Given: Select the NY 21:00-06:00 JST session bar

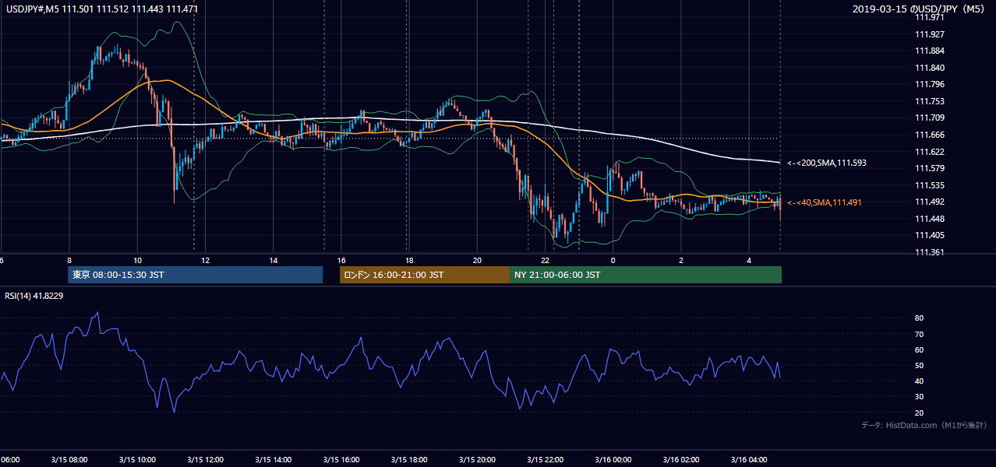Looking at the screenshot, I should pyautogui.click(x=645, y=275).
